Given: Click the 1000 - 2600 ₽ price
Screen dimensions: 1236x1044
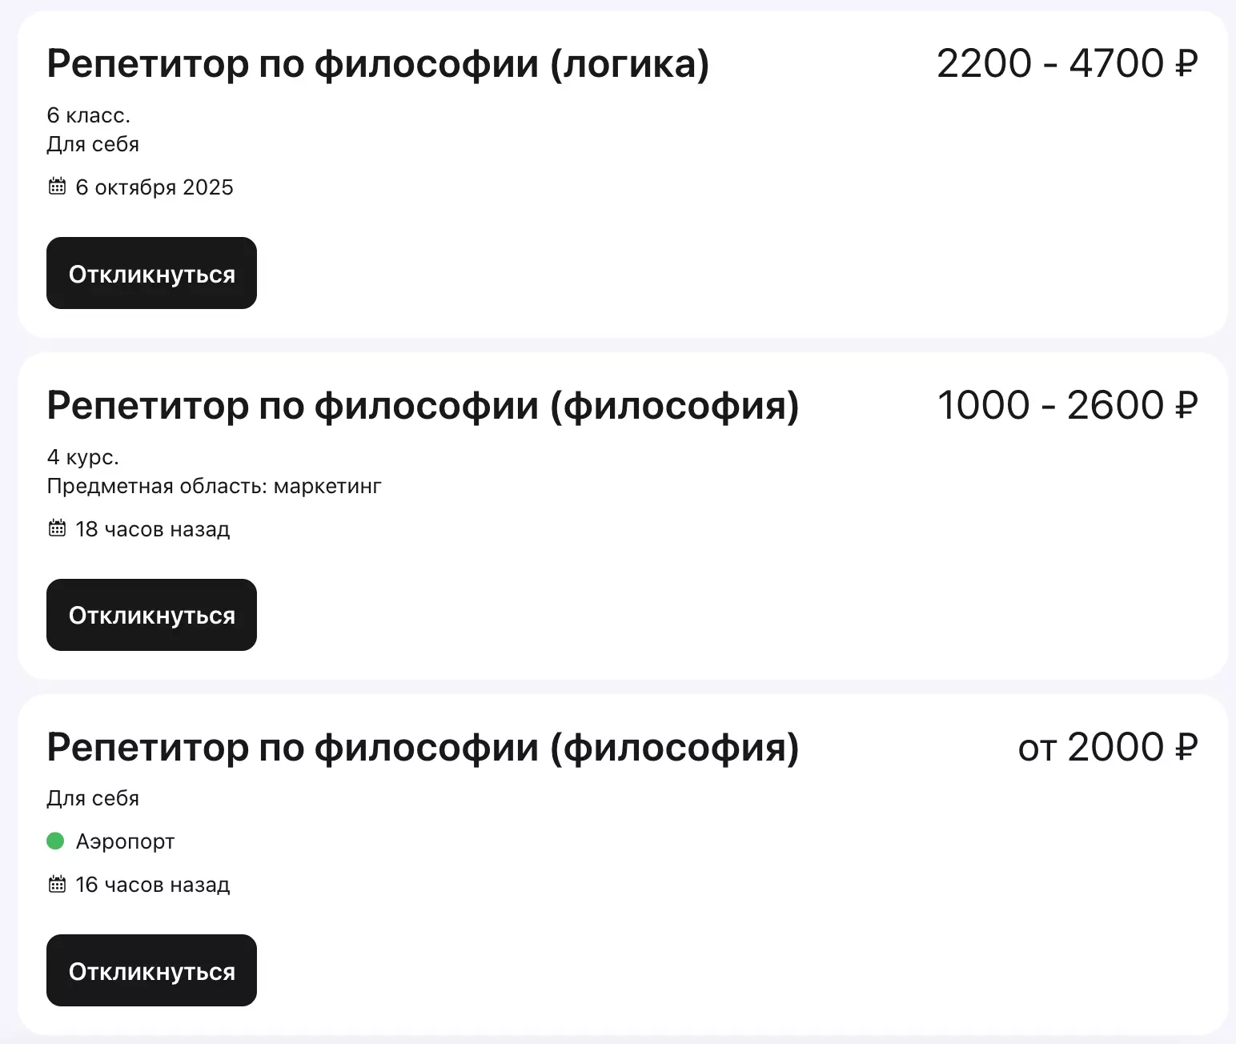Looking at the screenshot, I should click(1066, 405).
